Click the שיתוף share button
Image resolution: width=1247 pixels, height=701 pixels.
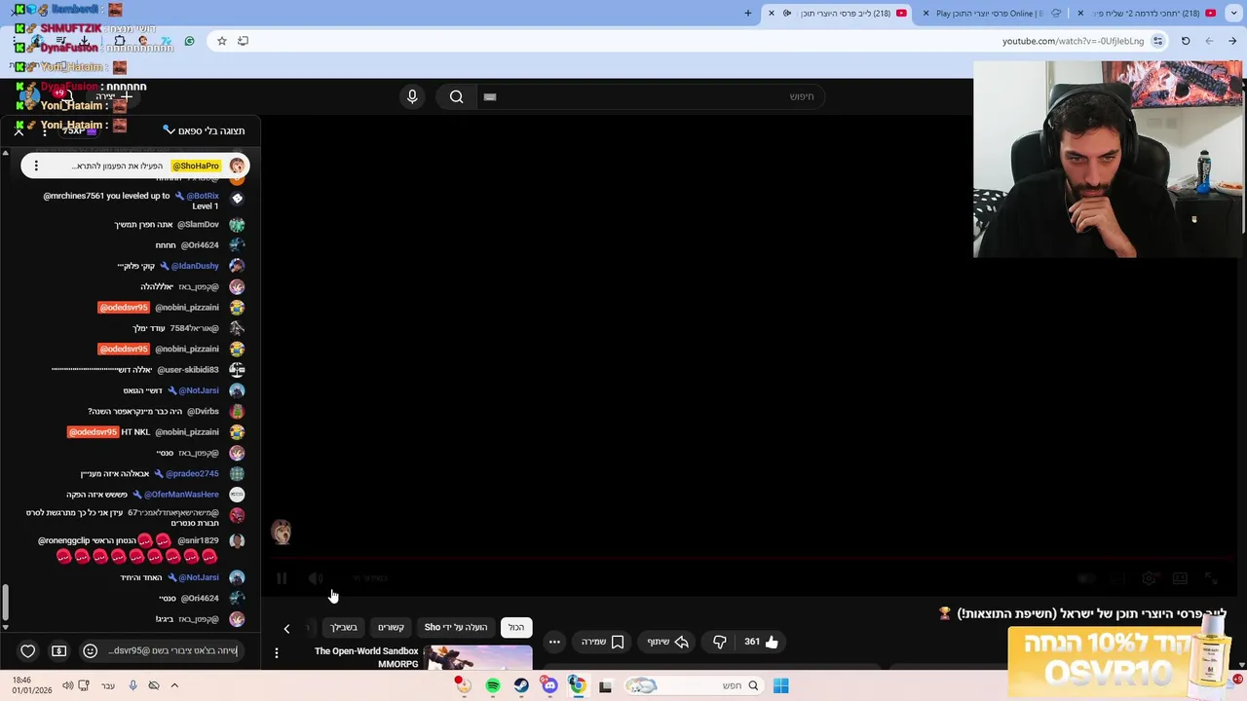coord(668,642)
